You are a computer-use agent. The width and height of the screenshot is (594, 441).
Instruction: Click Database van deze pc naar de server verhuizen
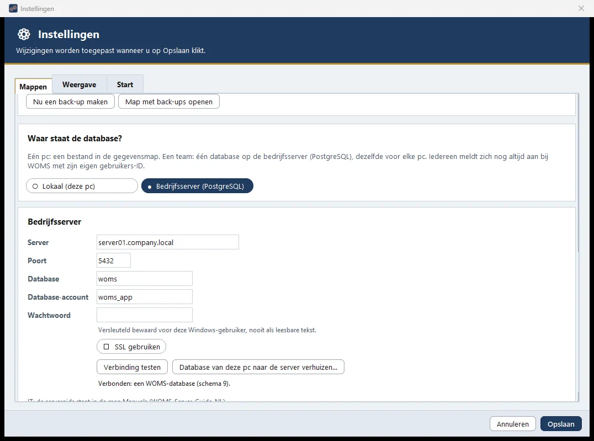click(x=258, y=367)
